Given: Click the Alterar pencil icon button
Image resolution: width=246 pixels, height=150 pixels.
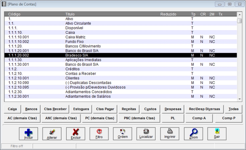Looking at the screenshot, I should (x=52, y=134).
